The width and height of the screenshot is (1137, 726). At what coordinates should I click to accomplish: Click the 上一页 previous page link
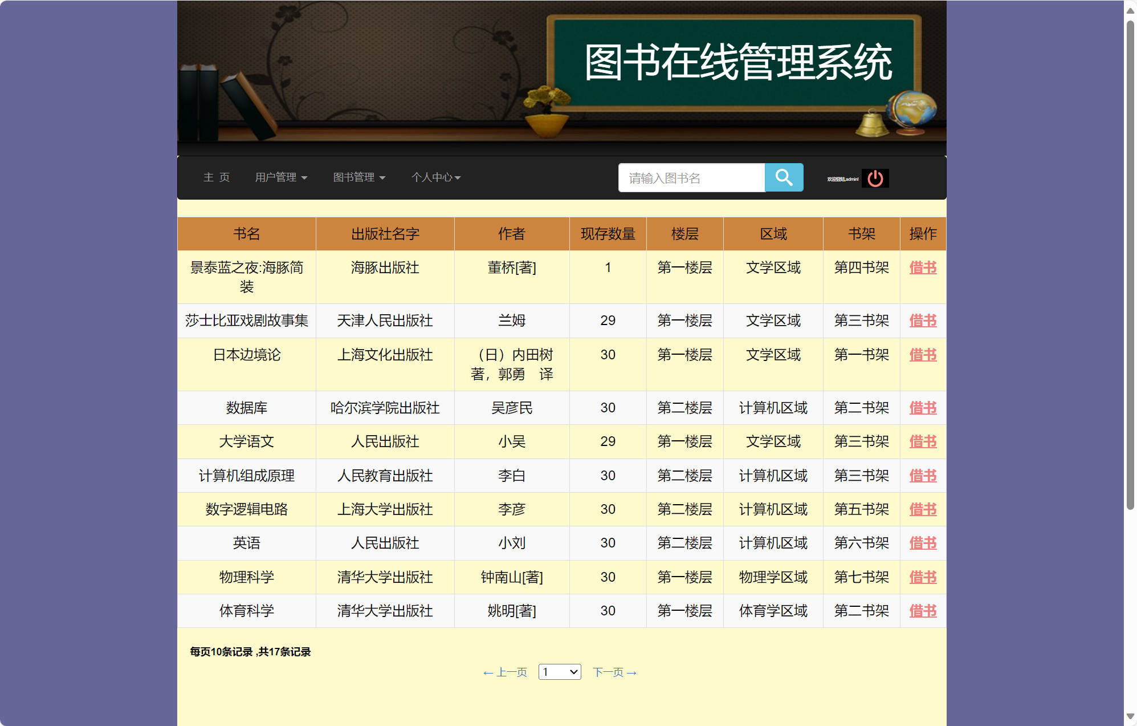point(505,672)
